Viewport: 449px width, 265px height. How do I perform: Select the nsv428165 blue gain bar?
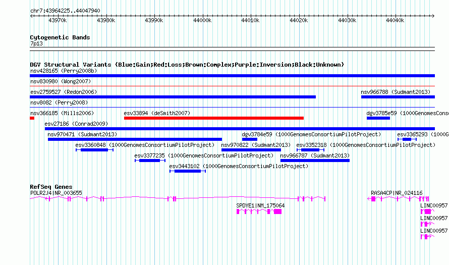[x=232, y=76]
